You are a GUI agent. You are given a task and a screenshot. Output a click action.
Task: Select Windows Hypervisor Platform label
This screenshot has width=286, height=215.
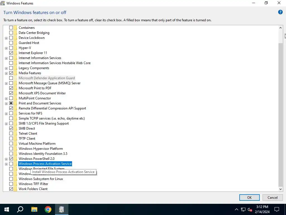(41, 149)
